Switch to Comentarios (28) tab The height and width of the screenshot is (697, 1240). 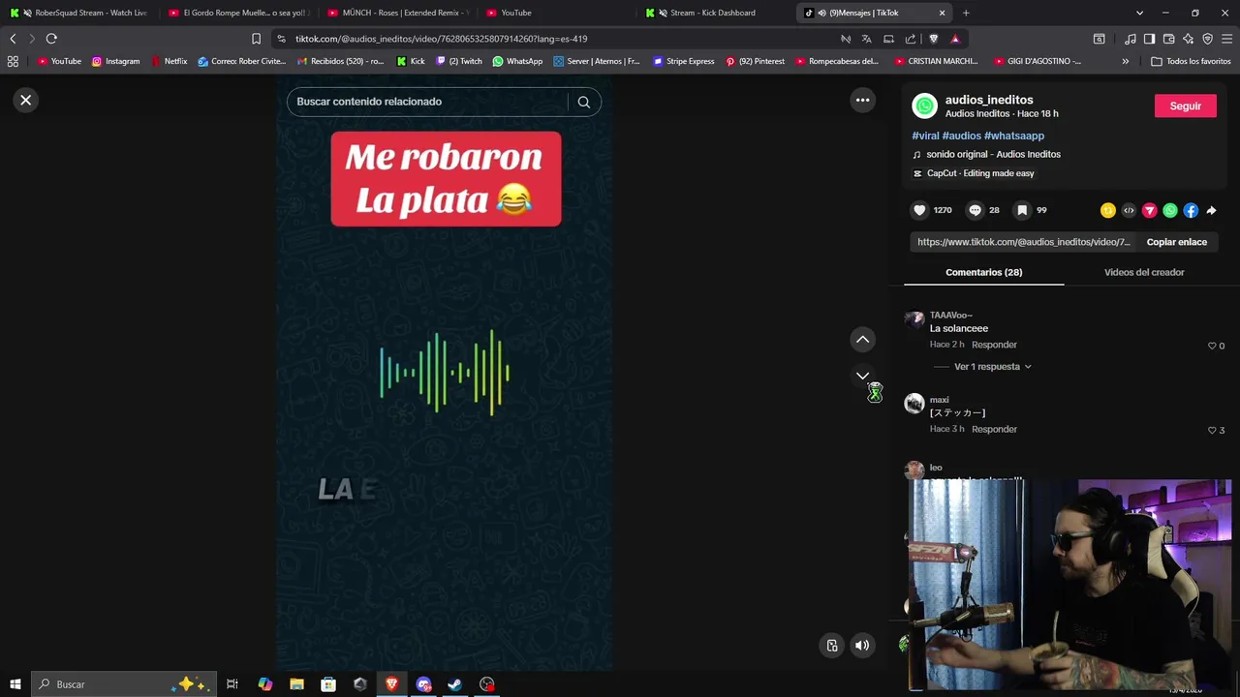[983, 272]
